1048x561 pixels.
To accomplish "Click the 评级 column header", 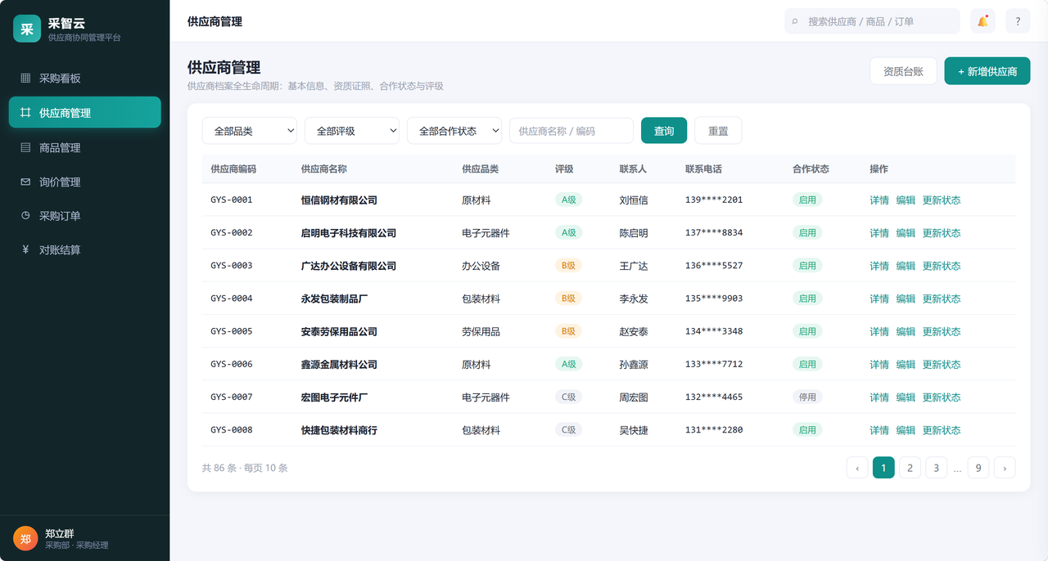I will 564,169.
